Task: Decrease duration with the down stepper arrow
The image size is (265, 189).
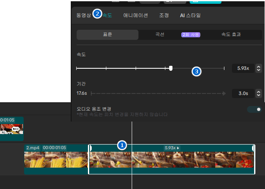Action: click(x=259, y=95)
